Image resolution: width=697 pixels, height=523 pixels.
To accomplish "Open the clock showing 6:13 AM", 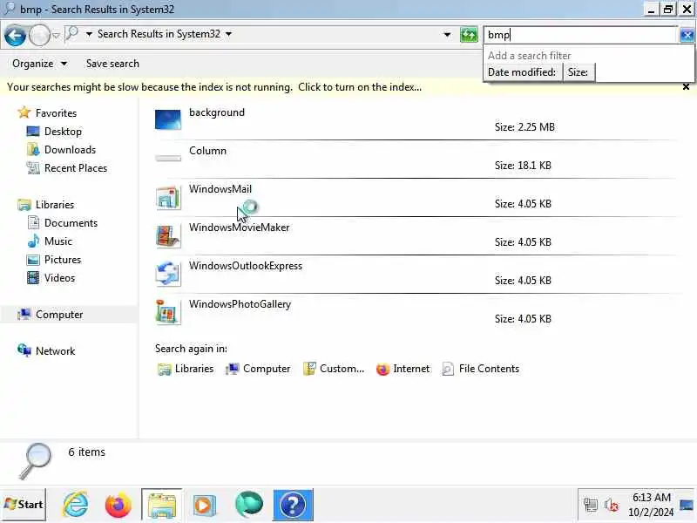I will click(651, 505).
